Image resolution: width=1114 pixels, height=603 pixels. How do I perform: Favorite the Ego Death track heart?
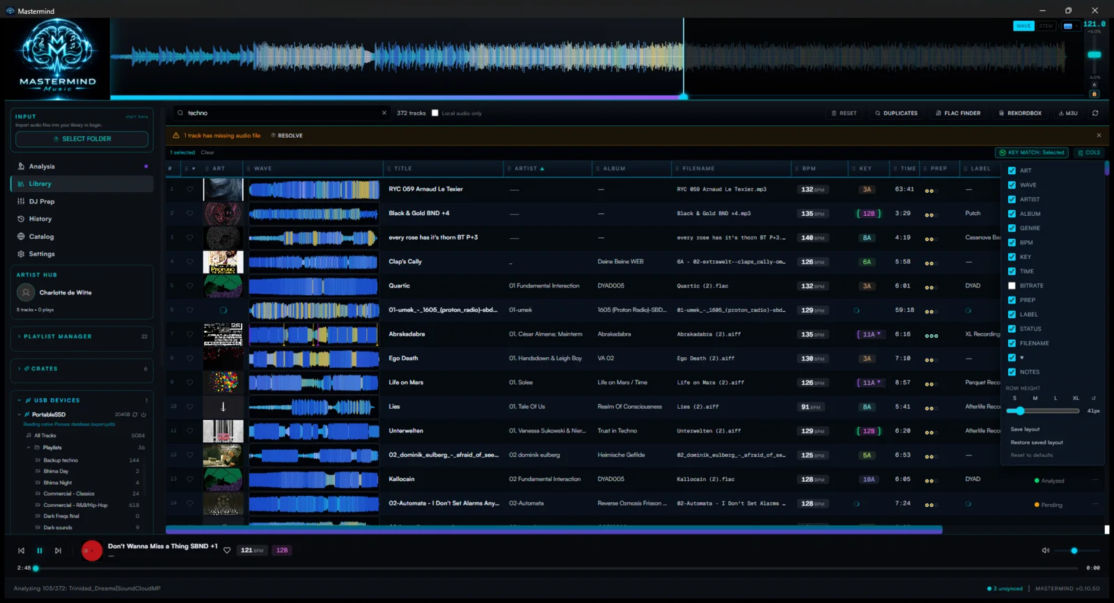(x=189, y=359)
